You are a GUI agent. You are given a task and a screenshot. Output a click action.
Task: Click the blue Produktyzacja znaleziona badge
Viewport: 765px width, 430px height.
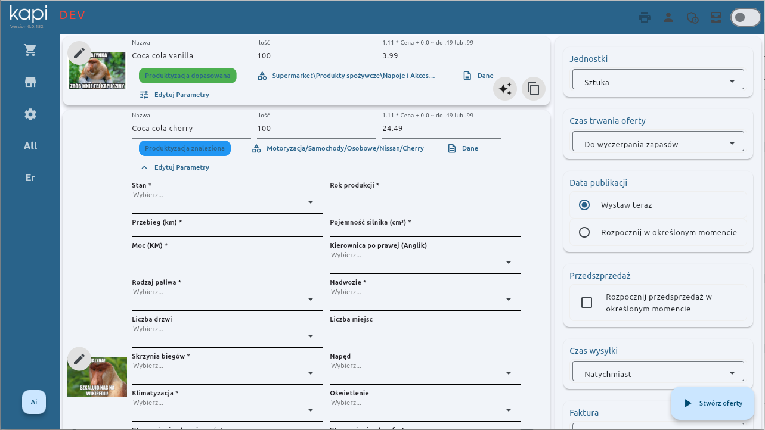click(185, 148)
